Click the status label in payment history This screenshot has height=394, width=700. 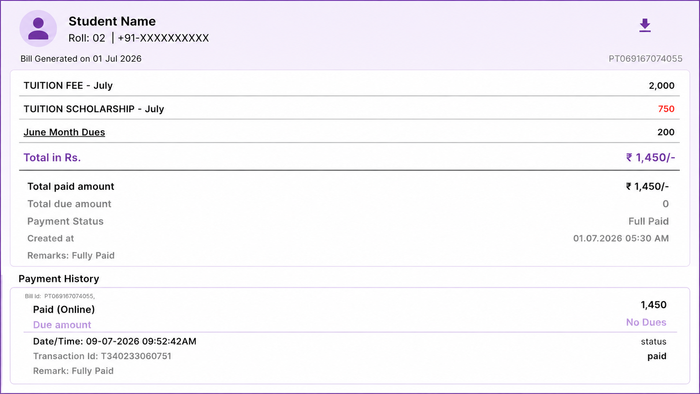coord(654,342)
